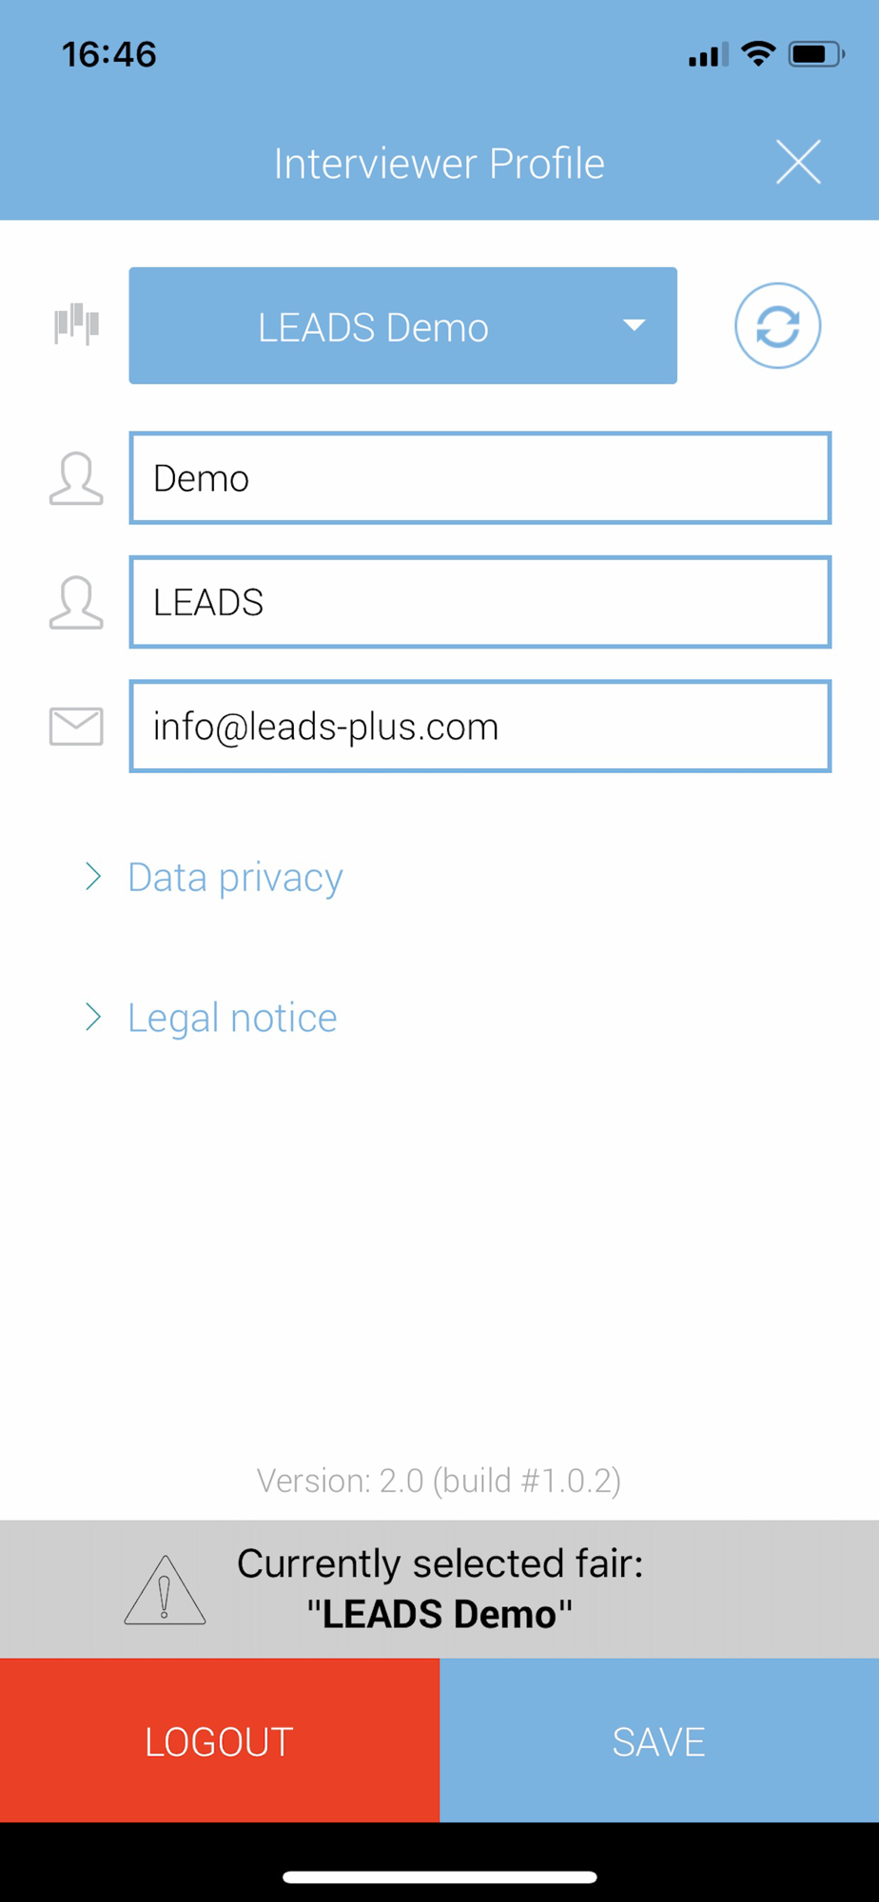879x1902 pixels.
Task: Tap the person icon next to Demo
Action: click(76, 478)
